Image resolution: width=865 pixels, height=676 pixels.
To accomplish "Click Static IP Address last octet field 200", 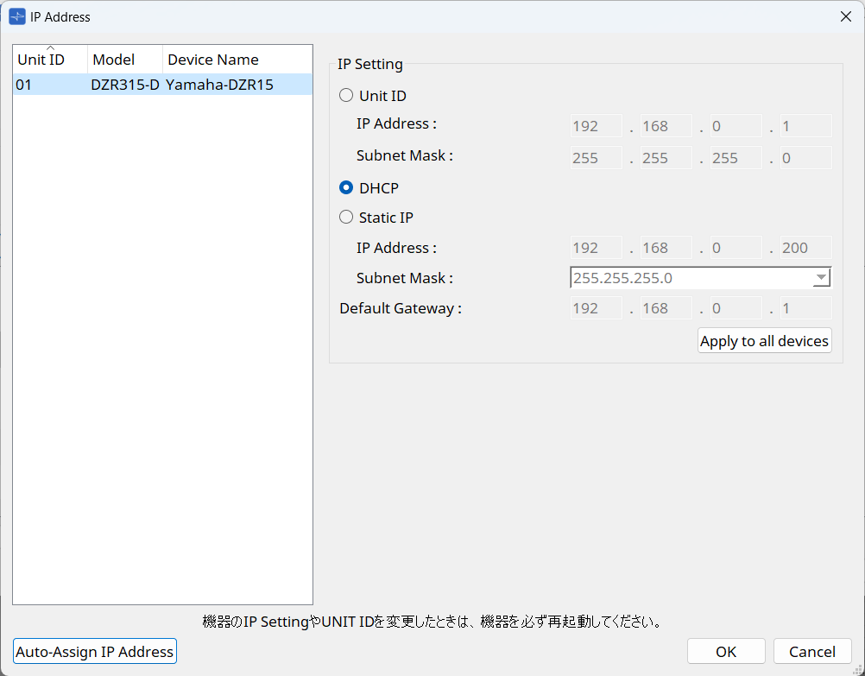I will 805,248.
